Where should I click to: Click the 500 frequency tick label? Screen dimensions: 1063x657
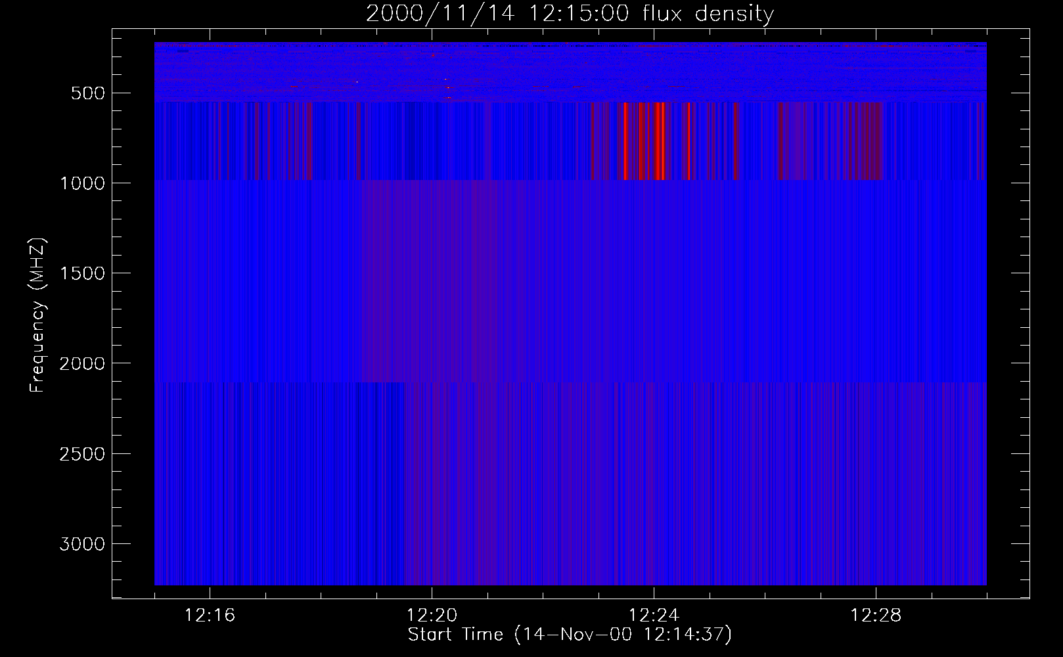(87, 93)
